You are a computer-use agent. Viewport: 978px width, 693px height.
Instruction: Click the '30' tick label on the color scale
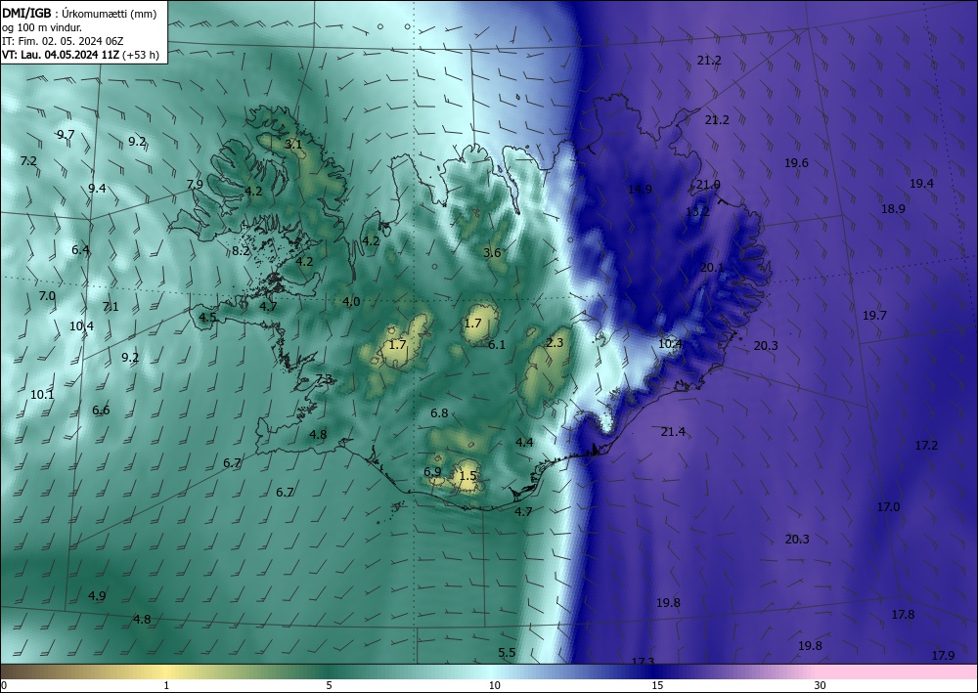(821, 686)
